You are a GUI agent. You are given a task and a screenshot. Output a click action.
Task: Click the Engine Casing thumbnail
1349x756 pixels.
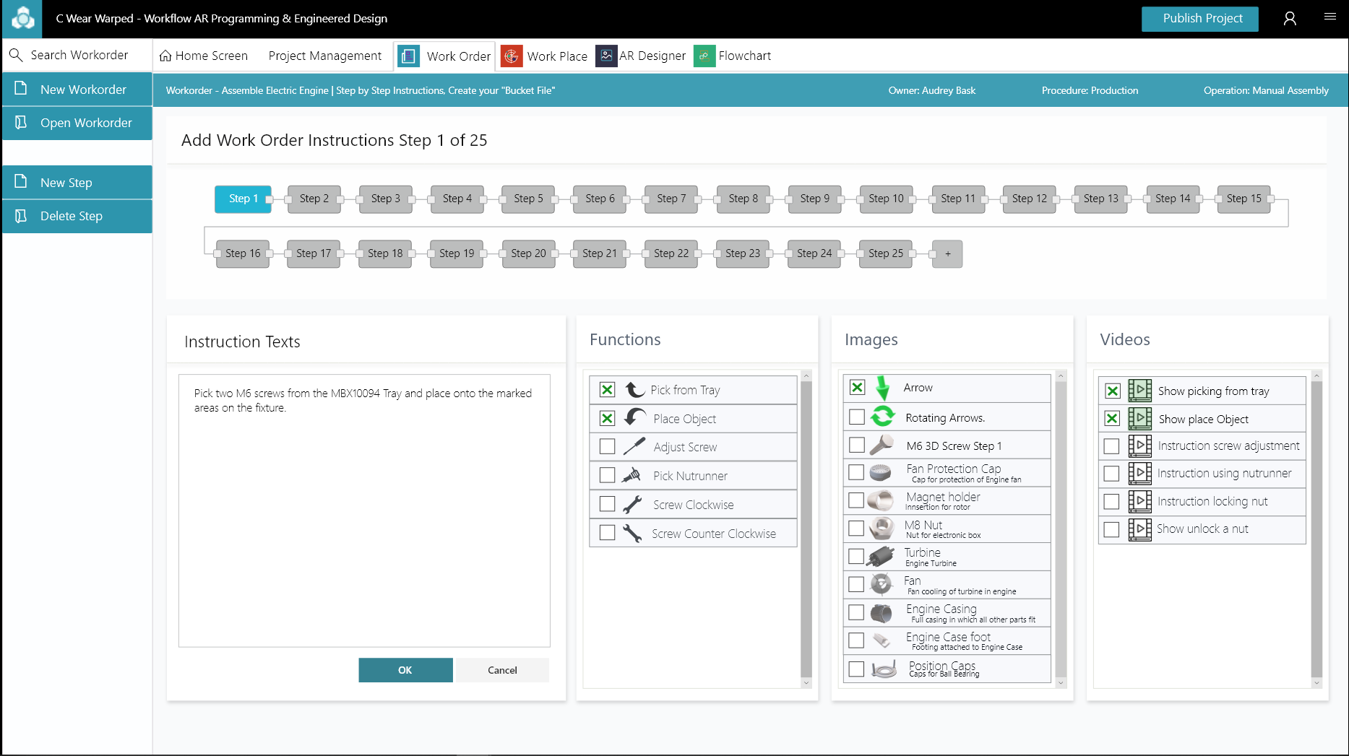click(881, 613)
